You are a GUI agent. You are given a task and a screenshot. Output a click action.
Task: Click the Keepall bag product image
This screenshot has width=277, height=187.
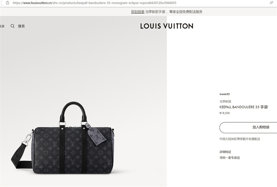pos(64,138)
